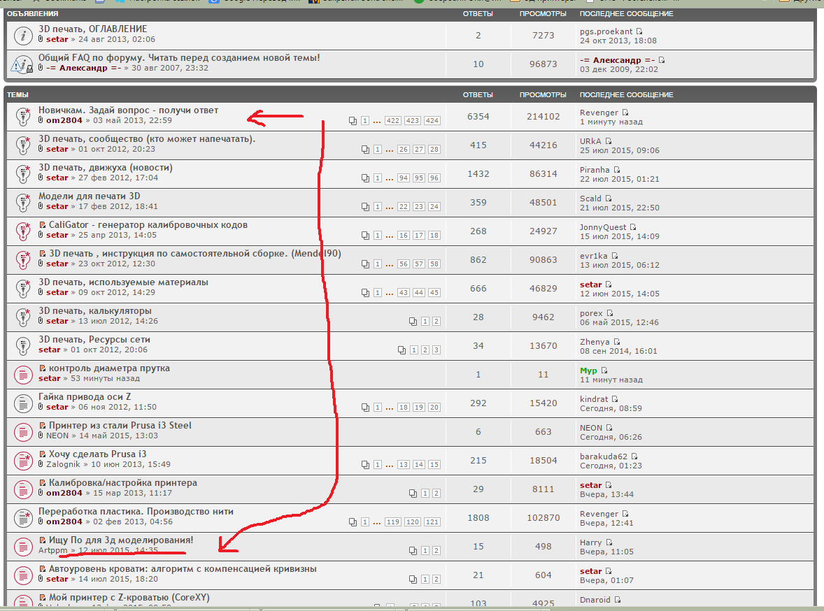Open topic Модели для печати 3D
This screenshot has width=824, height=611.
(90, 196)
